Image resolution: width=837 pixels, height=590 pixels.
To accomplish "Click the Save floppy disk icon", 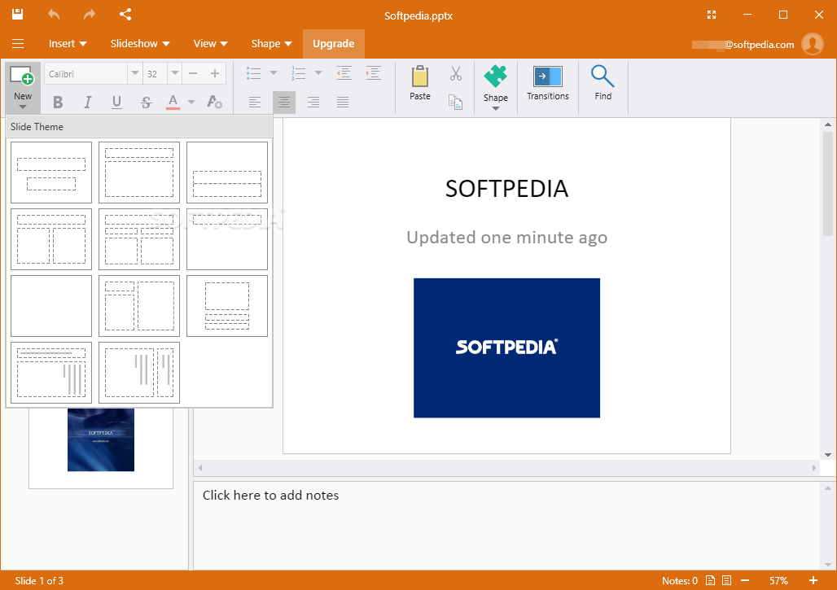I will coord(18,15).
